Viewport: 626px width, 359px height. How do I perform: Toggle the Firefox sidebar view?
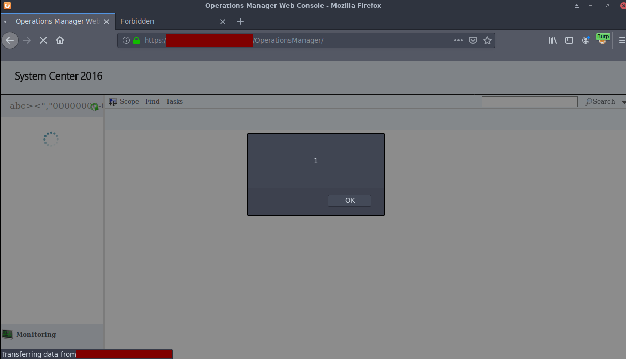pyautogui.click(x=569, y=40)
